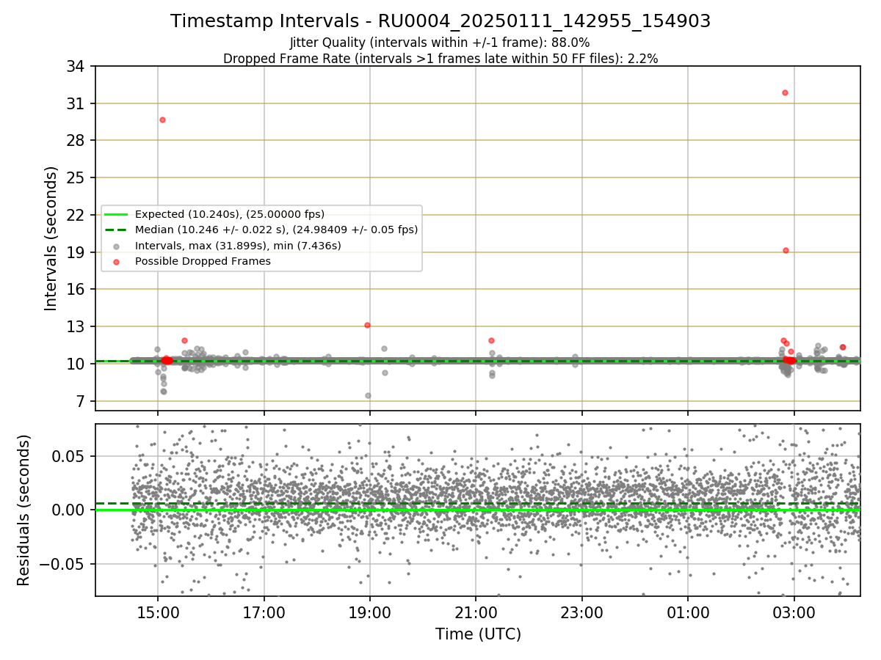Click the red point near 13 seconds at 19:00
This screenshot has height=660, width=881.
(x=367, y=325)
